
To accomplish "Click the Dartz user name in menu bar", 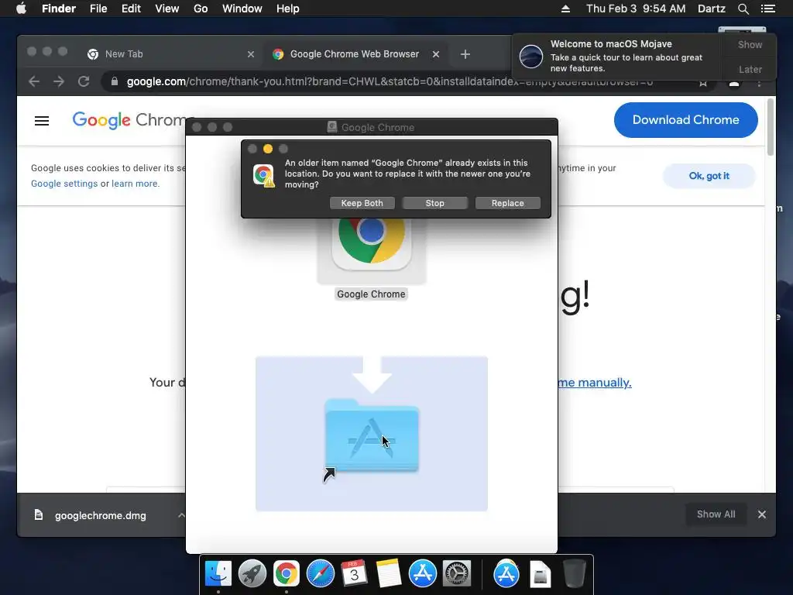I will point(711,9).
